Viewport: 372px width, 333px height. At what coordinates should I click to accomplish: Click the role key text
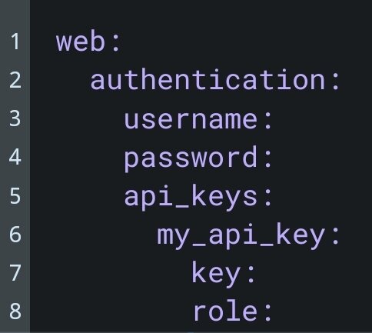point(225,311)
